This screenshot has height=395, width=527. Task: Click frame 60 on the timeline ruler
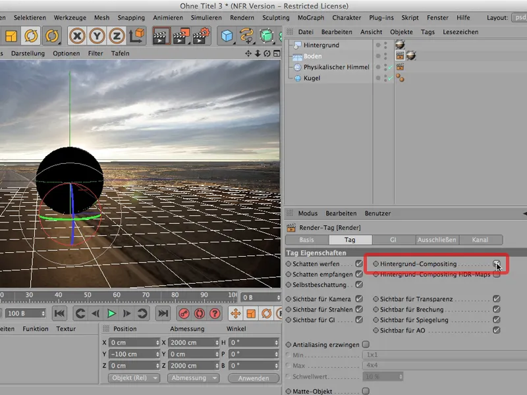coord(117,294)
